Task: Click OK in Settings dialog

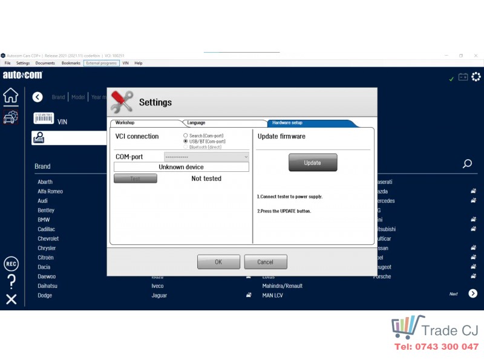Action: 218,262
